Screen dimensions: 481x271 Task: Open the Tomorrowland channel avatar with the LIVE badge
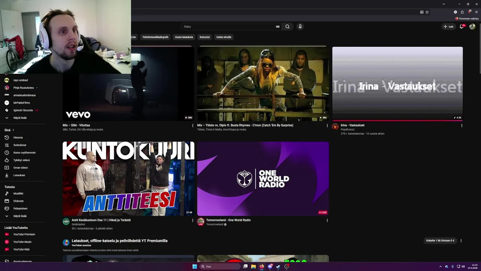pyautogui.click(x=201, y=222)
